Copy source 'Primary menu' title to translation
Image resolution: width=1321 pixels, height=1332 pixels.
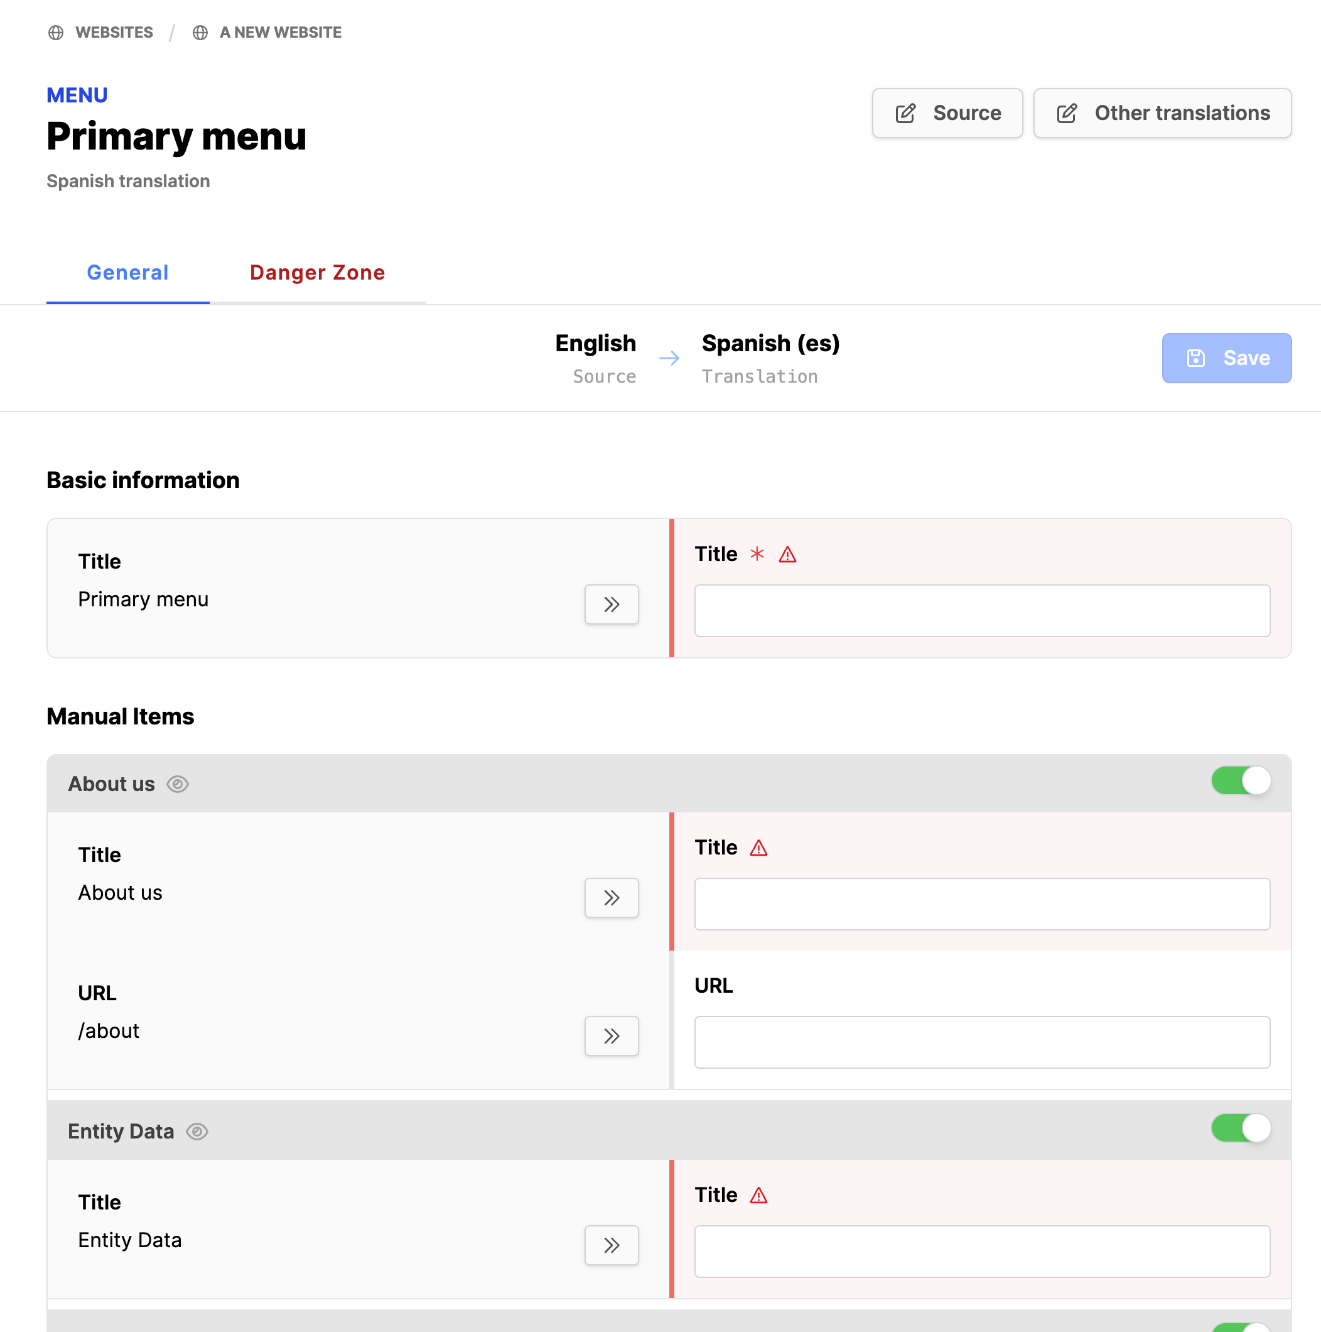(x=612, y=604)
